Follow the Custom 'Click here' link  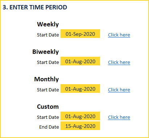(x=119, y=117)
